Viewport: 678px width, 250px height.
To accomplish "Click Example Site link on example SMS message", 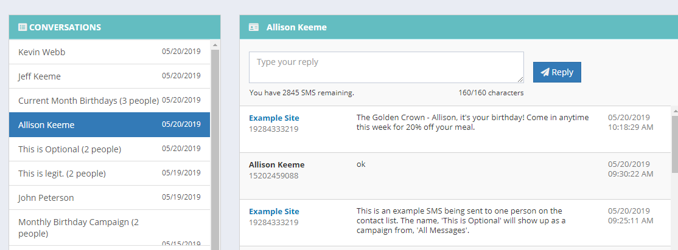I will [x=274, y=211].
